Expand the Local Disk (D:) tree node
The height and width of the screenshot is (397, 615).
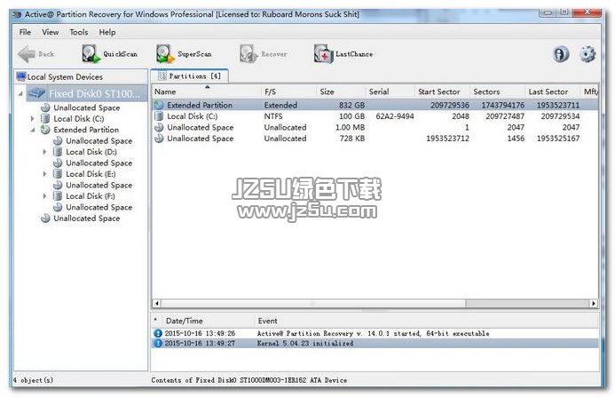tap(44, 152)
